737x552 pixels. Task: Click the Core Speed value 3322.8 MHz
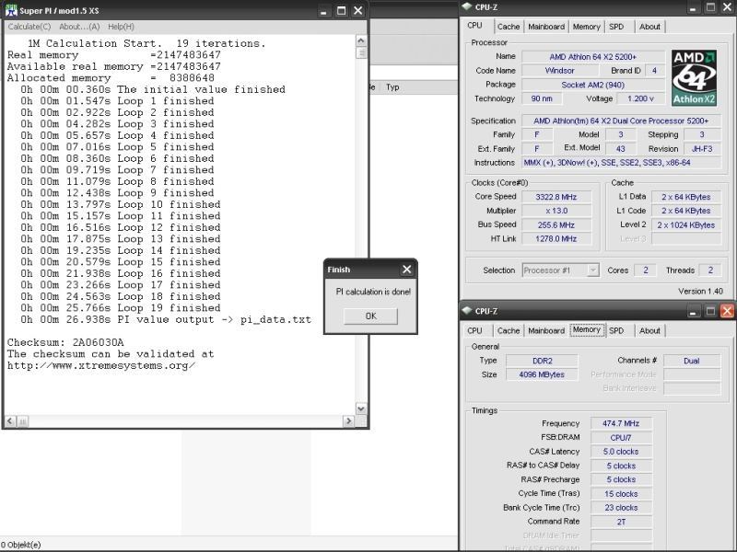(x=556, y=197)
